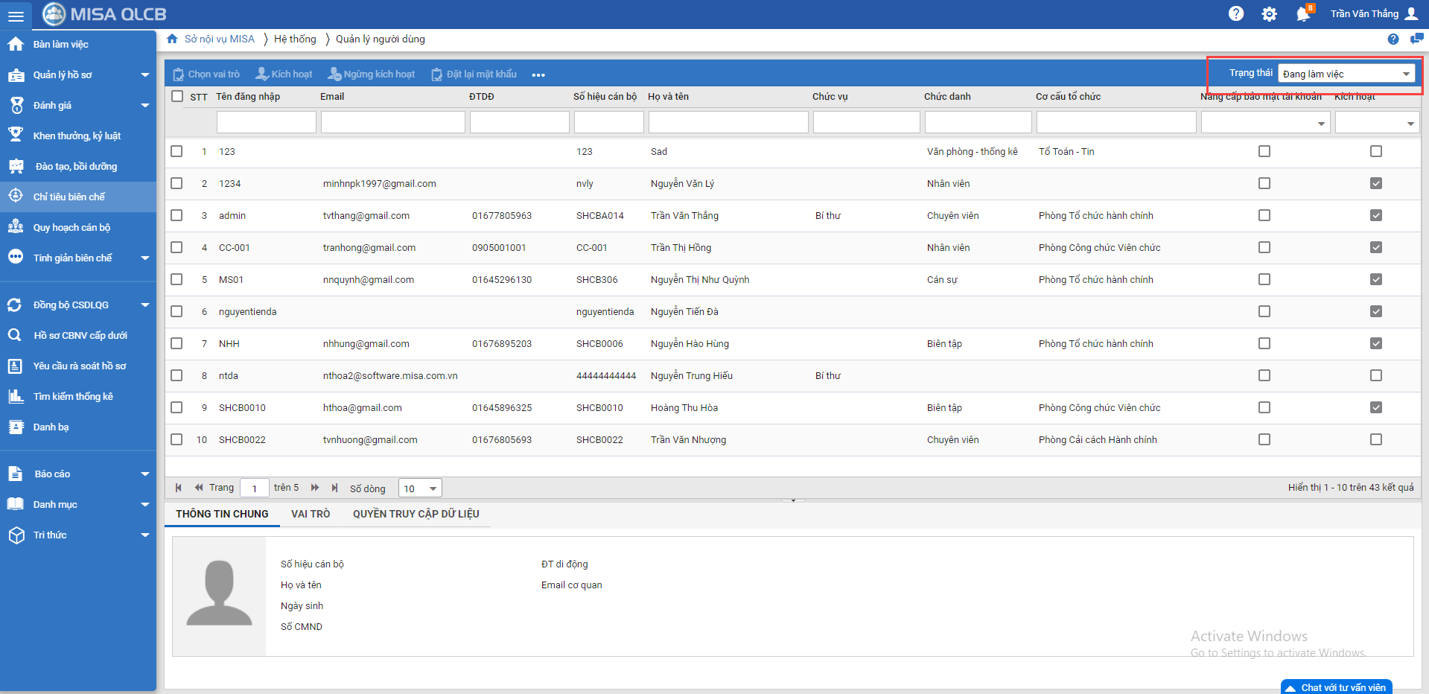Click the more options ellipsis in toolbar
Image resolution: width=1429 pixels, height=694 pixels.
pyautogui.click(x=538, y=74)
